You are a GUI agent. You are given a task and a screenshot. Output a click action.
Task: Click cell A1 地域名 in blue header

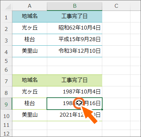(x=30, y=17)
